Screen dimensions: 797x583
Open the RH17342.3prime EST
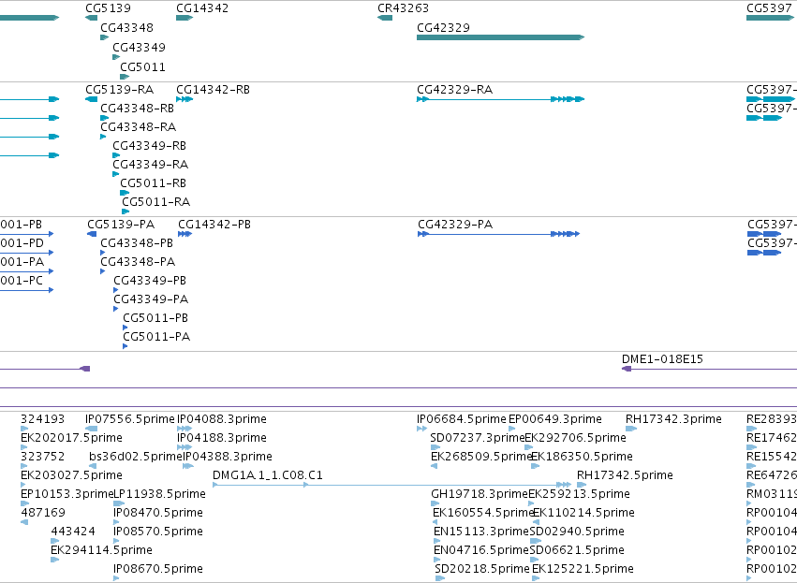coord(673,419)
